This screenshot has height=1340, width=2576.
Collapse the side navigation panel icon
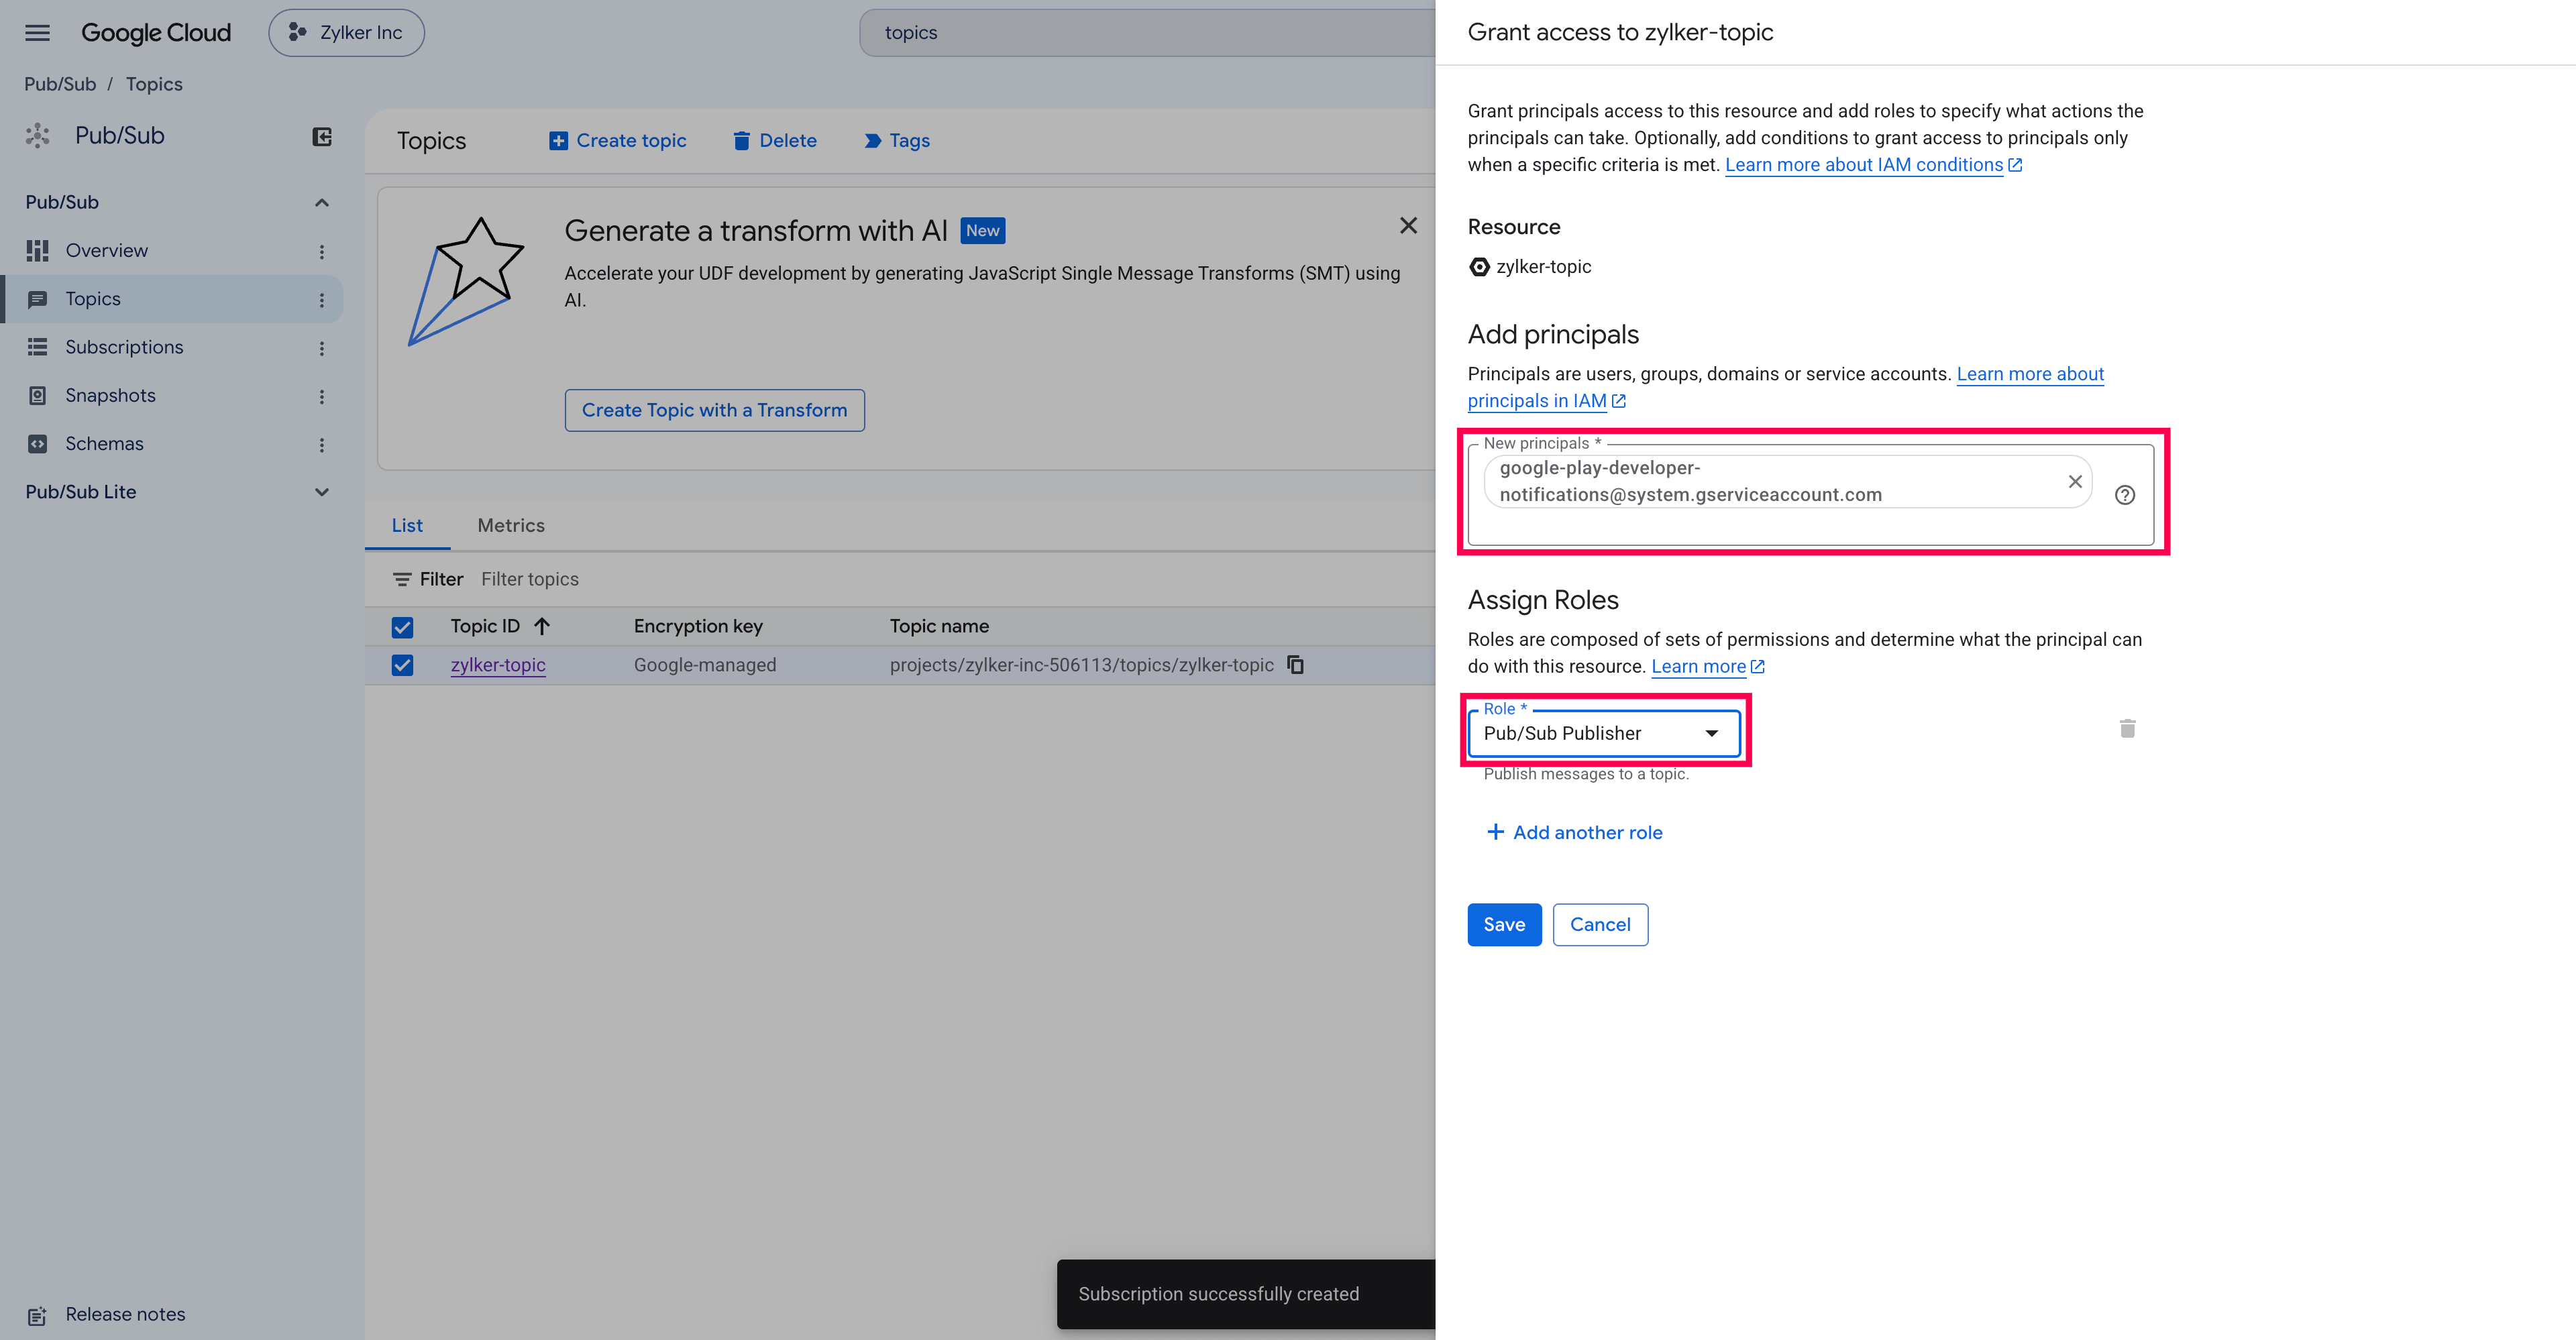point(322,137)
